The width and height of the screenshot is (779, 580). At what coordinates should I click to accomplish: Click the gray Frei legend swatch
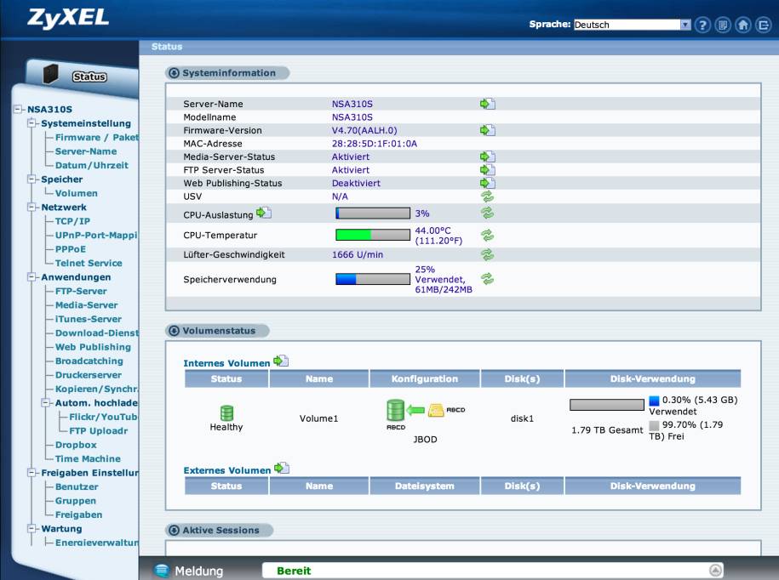[x=654, y=425]
